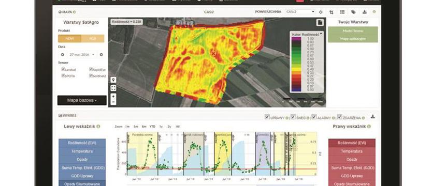The height and width of the screenshot is (186, 432).
Task: Click the Mapy aplikacyjne button
Action: [x=353, y=39]
